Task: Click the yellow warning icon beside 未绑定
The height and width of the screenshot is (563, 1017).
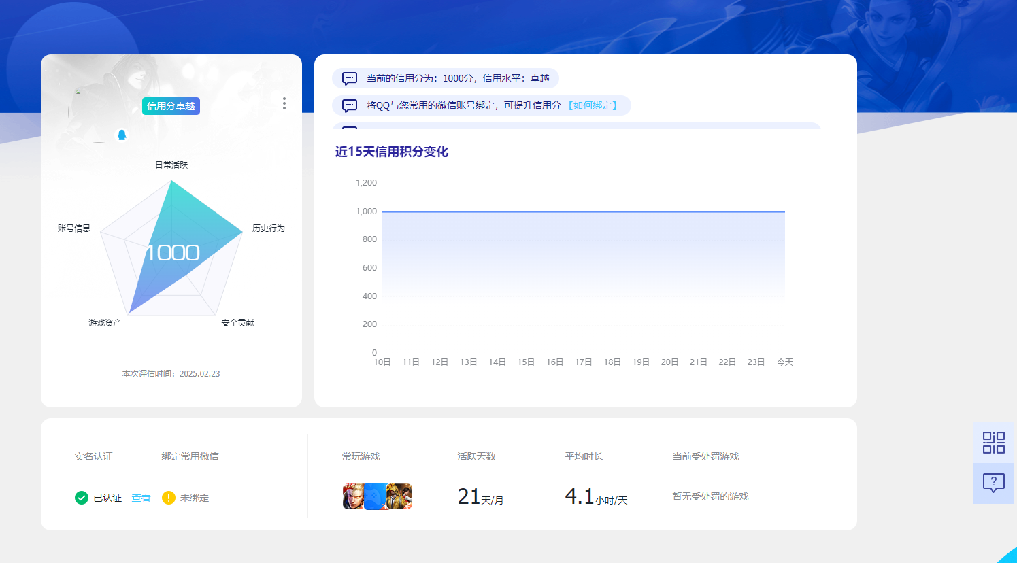Action: click(169, 498)
